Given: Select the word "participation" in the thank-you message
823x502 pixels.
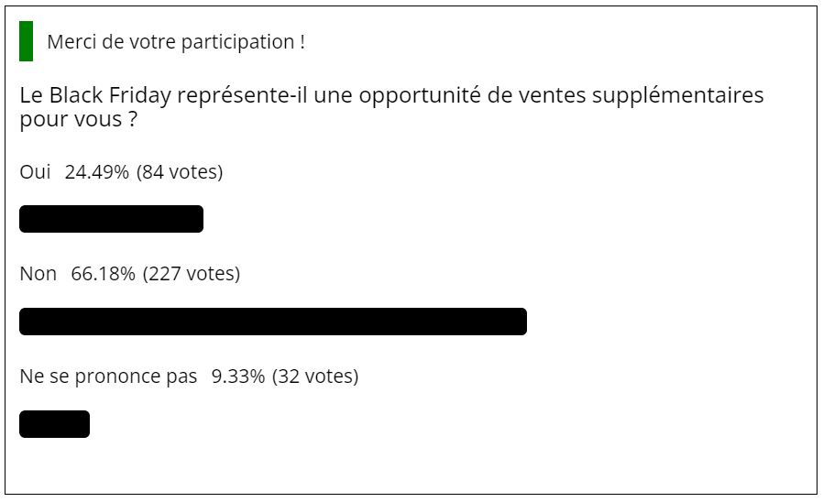Looking at the screenshot, I should [x=237, y=42].
